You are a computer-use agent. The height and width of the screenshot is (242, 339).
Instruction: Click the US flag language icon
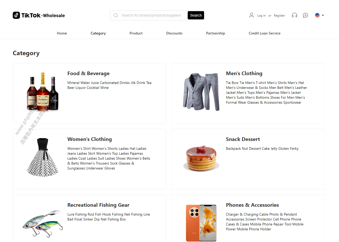click(317, 15)
